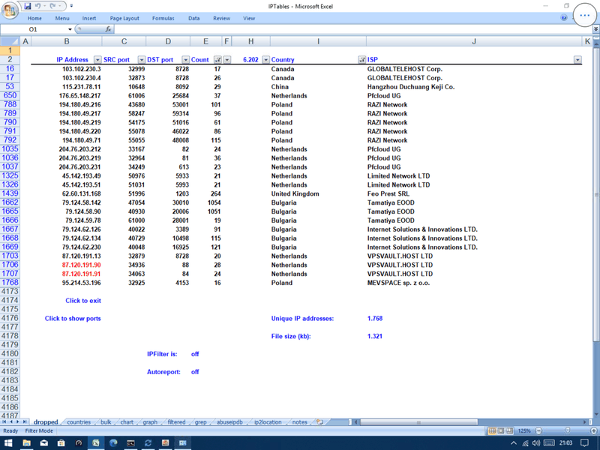Switch to Page Break Preview
Image resolution: width=600 pixels, height=450 pixels.
point(509,430)
